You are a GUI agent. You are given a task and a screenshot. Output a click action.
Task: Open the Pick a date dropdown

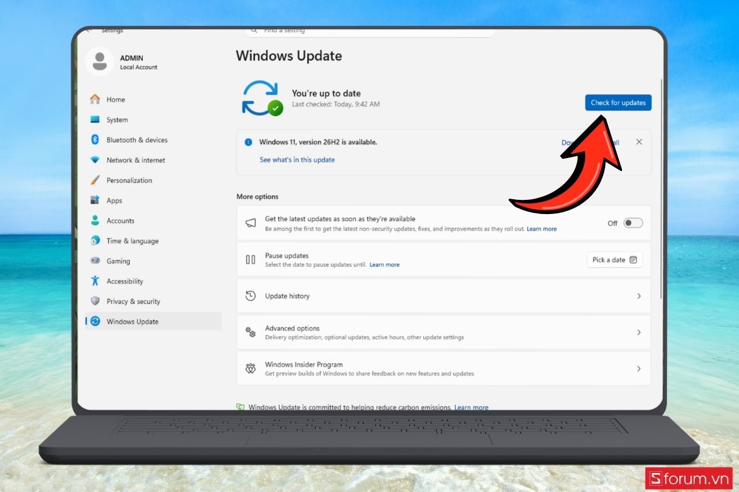point(615,260)
